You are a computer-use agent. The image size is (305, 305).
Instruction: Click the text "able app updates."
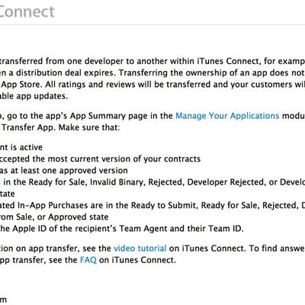[x=34, y=96]
